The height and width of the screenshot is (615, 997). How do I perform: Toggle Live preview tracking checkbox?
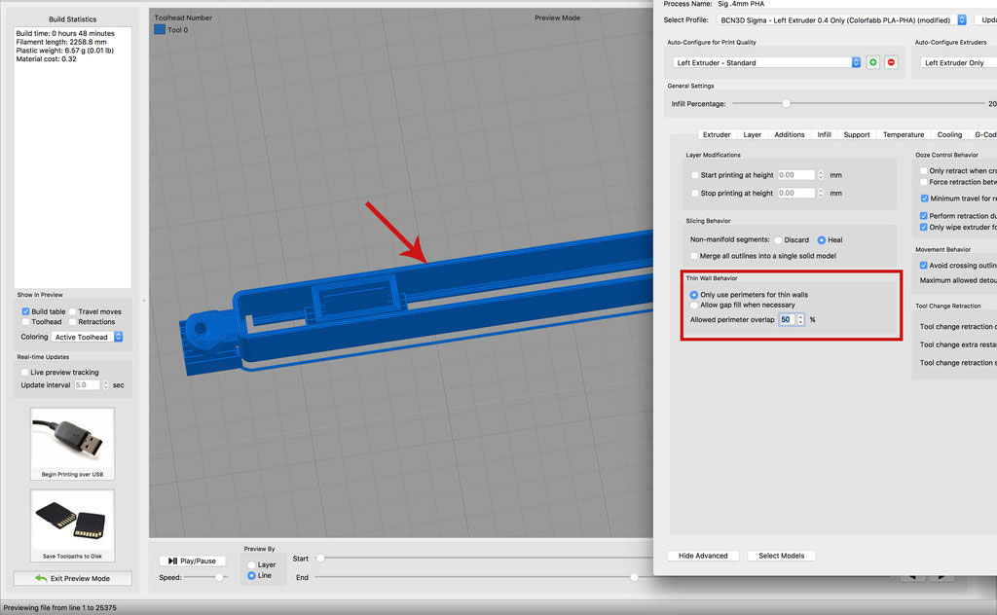24,372
